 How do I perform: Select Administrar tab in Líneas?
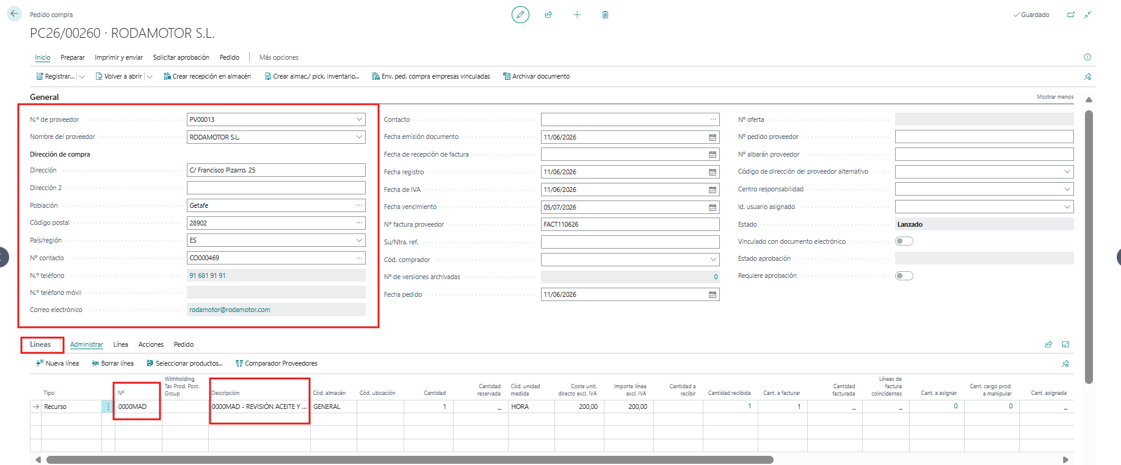pos(87,344)
